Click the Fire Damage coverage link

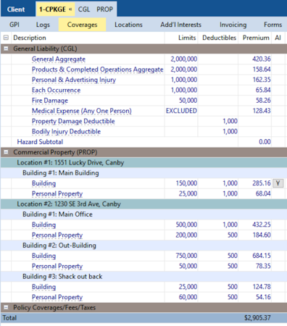(x=50, y=101)
